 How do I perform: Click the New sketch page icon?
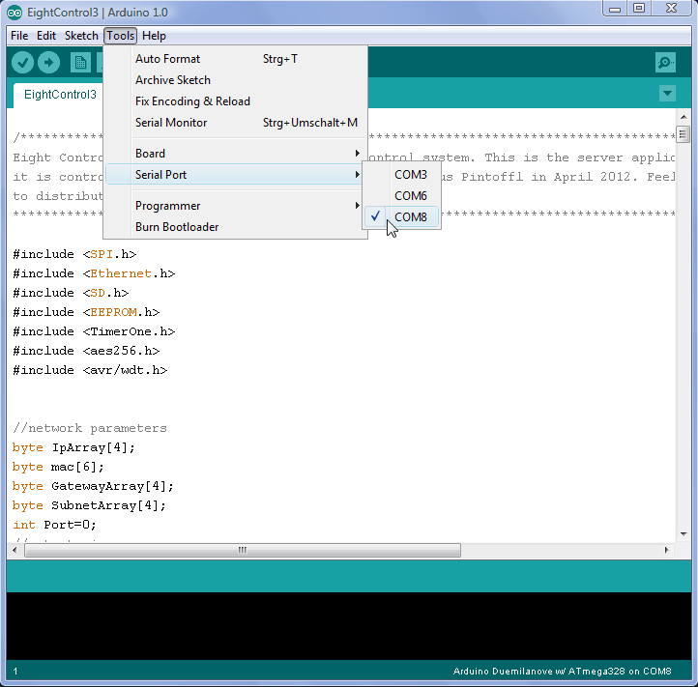point(80,62)
